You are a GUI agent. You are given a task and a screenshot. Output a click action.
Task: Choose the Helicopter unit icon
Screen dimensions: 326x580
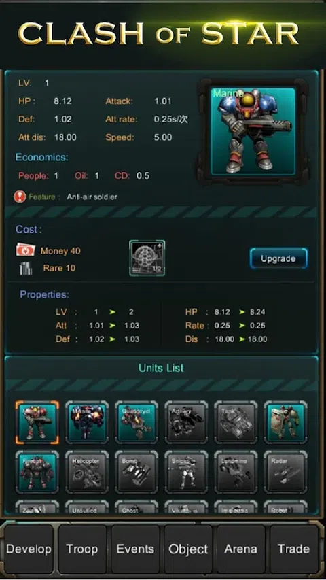pyautogui.click(x=87, y=472)
